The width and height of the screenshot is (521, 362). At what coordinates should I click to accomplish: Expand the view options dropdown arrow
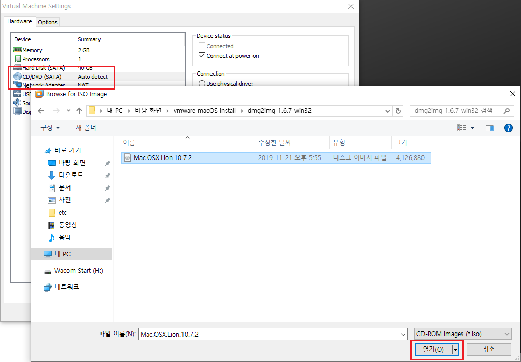472,128
